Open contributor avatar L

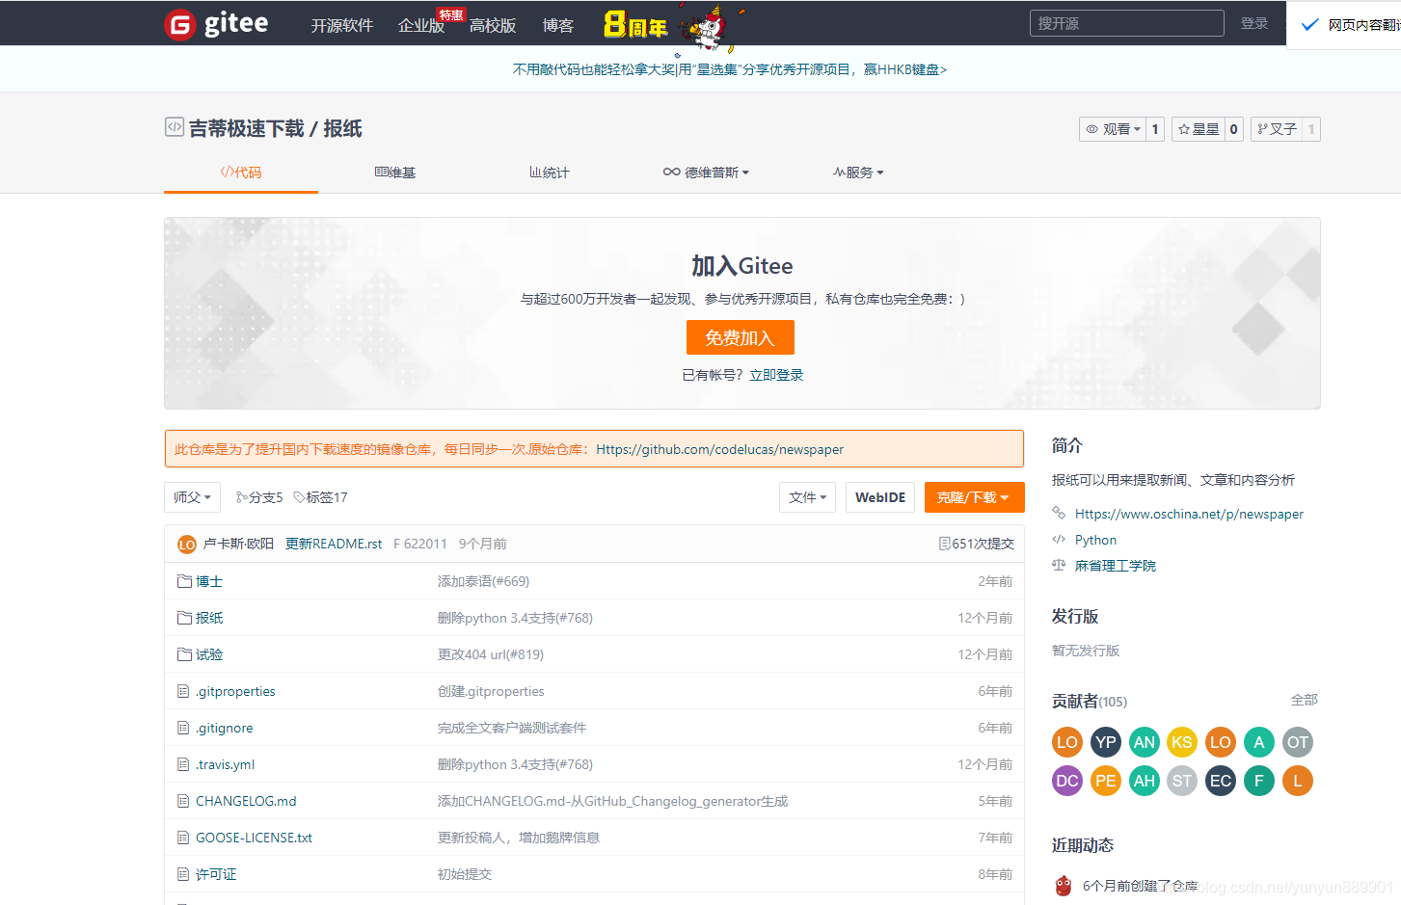(1298, 781)
